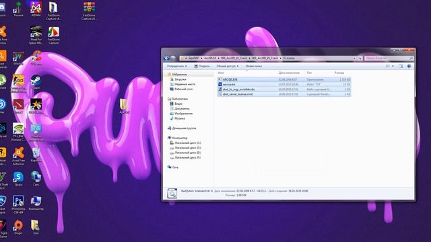
Task: Click the Новая папка button
Action: (253, 66)
